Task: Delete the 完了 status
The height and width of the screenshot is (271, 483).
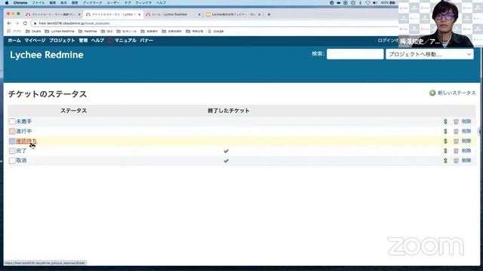Action: (x=463, y=151)
